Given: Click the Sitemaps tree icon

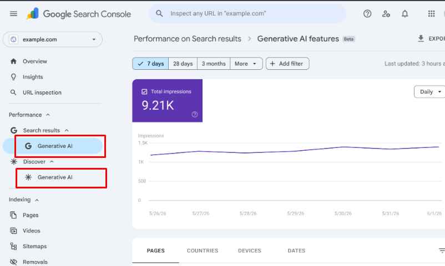Looking at the screenshot, I should click(13, 247).
